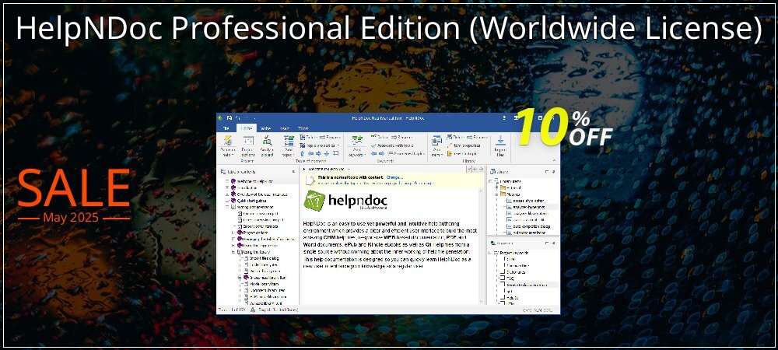Click Associated topics in Keywords group
This screenshot has width=778, height=350.
coord(407,154)
